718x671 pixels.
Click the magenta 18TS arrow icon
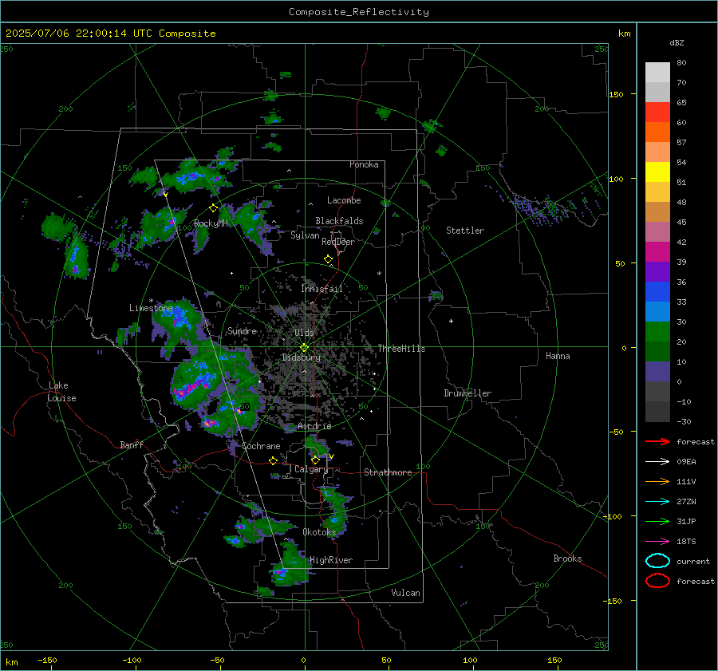[x=657, y=542]
